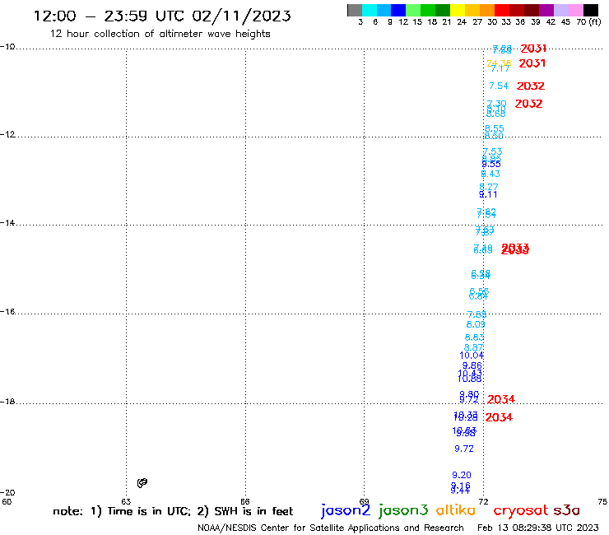Click the '70 (ft)' legend unit label
609x535 pixels.
pos(588,21)
